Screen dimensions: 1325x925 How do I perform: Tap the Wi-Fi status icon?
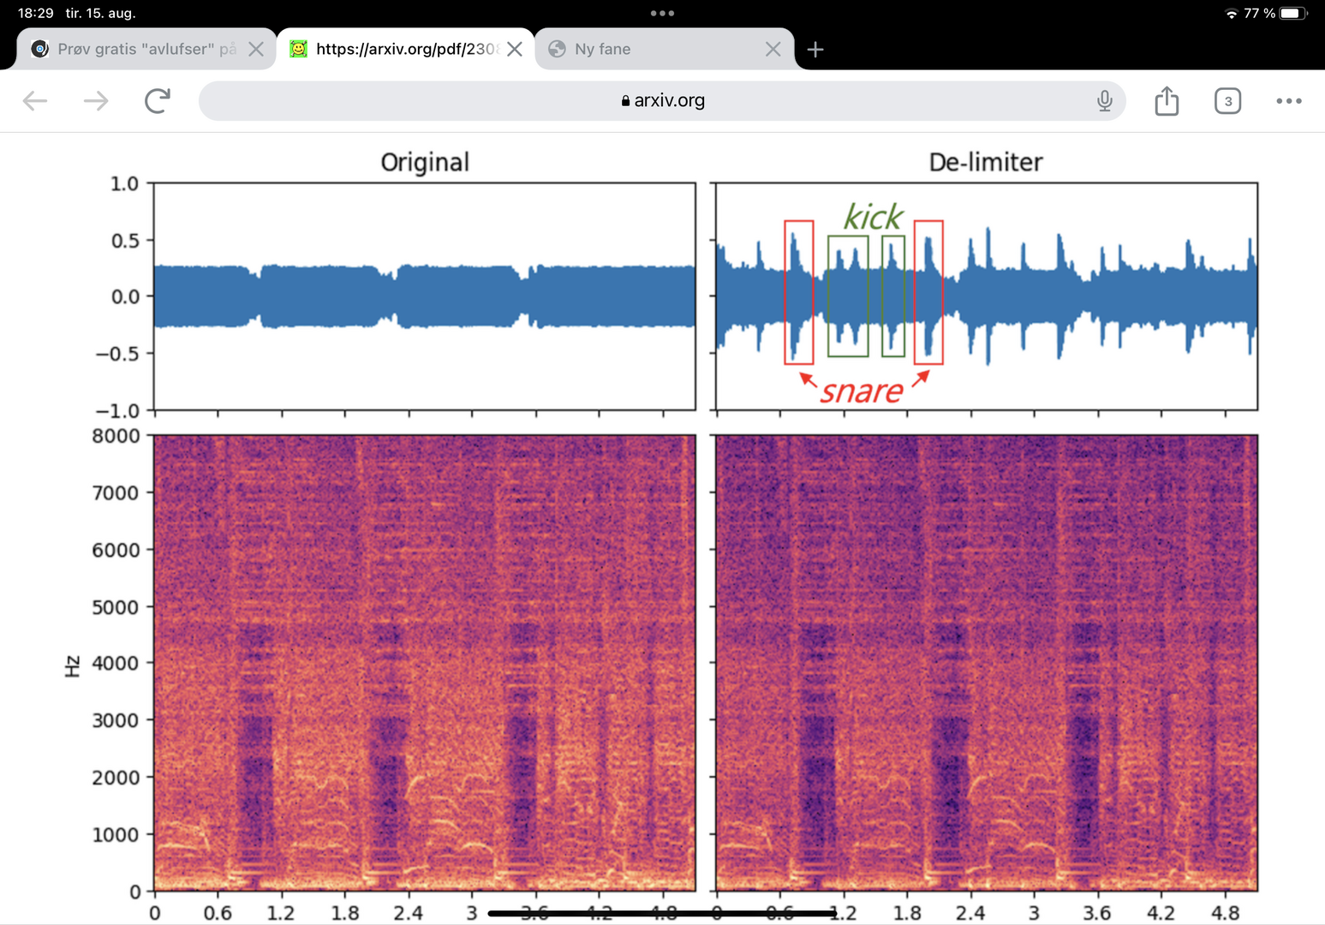1232,14
